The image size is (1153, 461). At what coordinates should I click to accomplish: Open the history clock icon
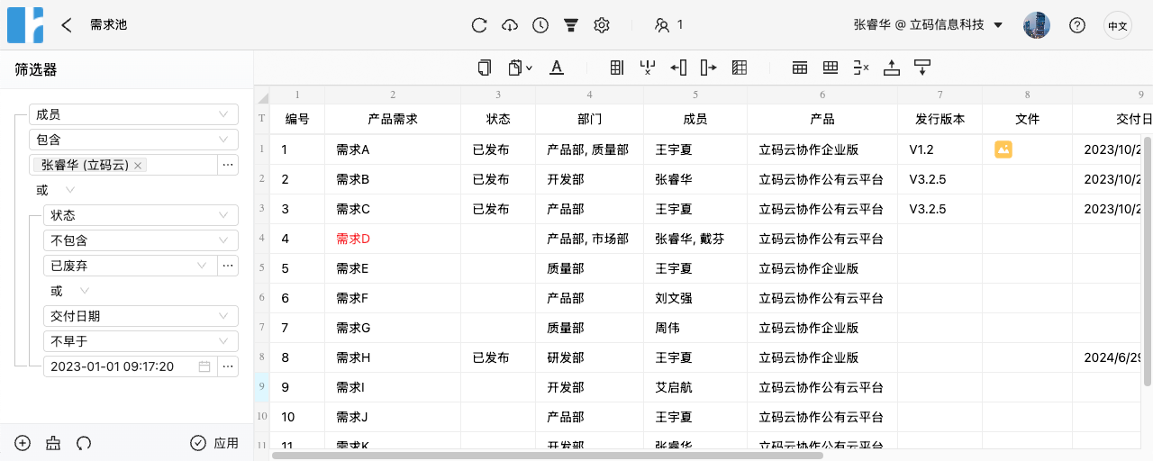coord(540,25)
